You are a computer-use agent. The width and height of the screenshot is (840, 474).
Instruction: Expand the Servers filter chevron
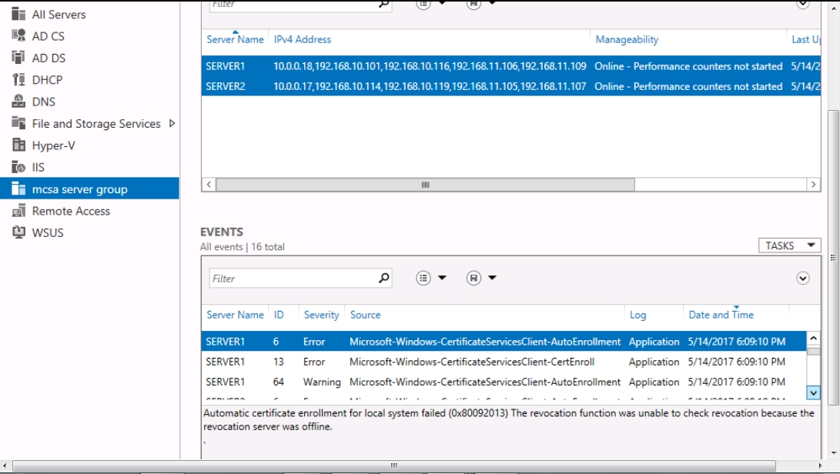[802, 4]
